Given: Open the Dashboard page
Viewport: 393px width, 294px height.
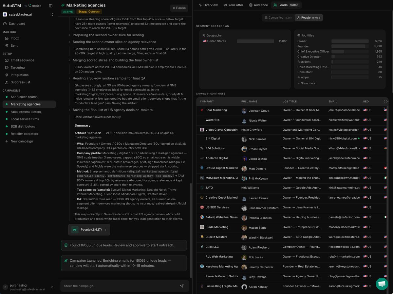Looking at the screenshot, I should point(18,24).
